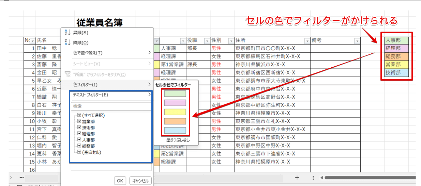Viewport: 421px width, 186px height.
Task: Select the orange 総務部 legend cell
Action: [x=396, y=56]
